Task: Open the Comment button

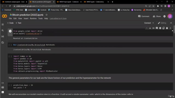Action: [144, 16]
